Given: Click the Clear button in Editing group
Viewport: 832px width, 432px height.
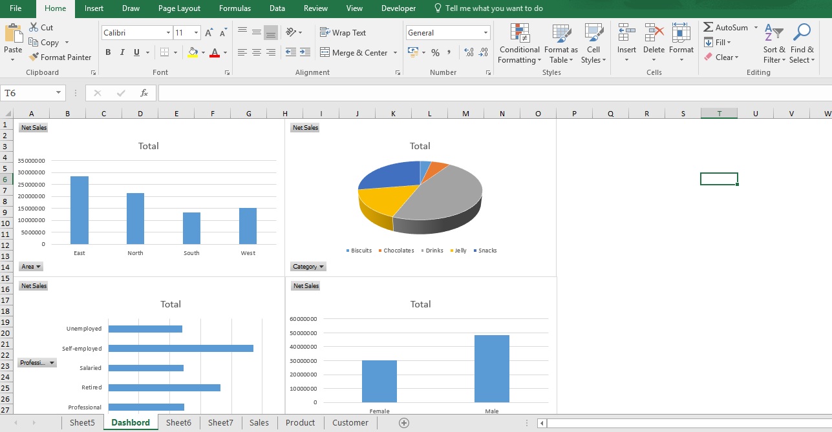Looking at the screenshot, I should tap(721, 57).
